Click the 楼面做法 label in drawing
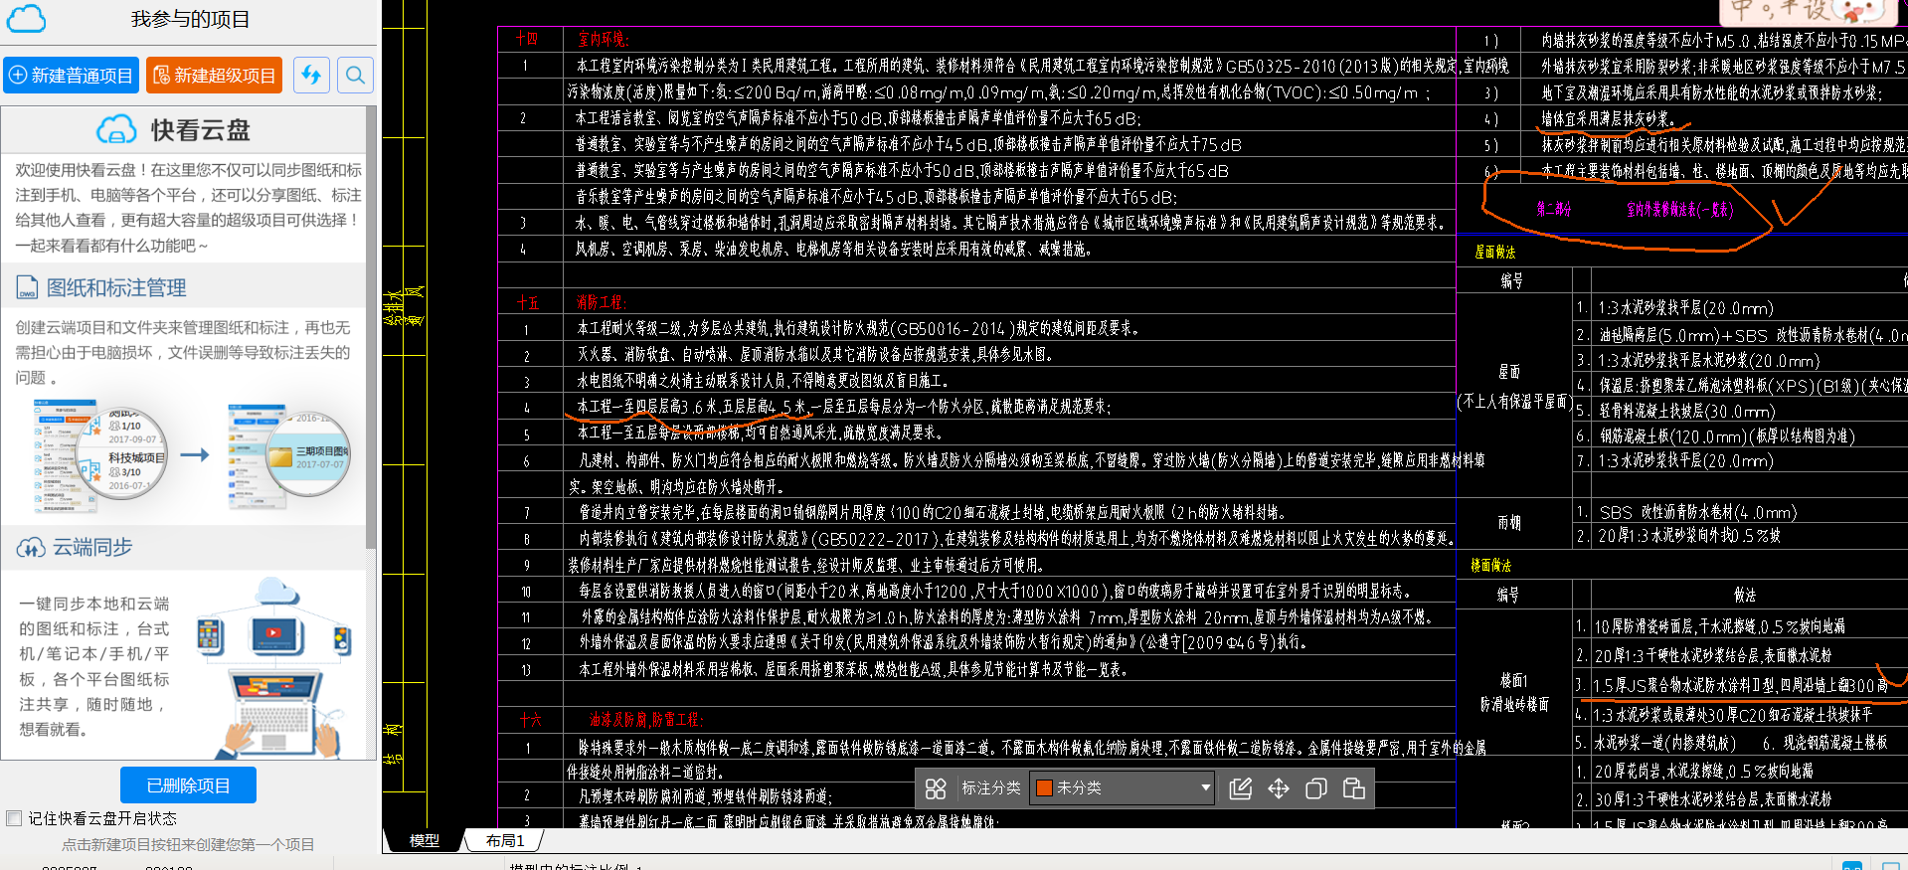Viewport: 1908px width, 870px height. (1491, 566)
